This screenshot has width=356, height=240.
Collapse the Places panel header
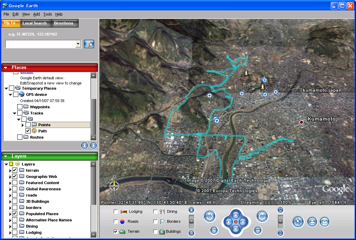[x=6, y=68]
